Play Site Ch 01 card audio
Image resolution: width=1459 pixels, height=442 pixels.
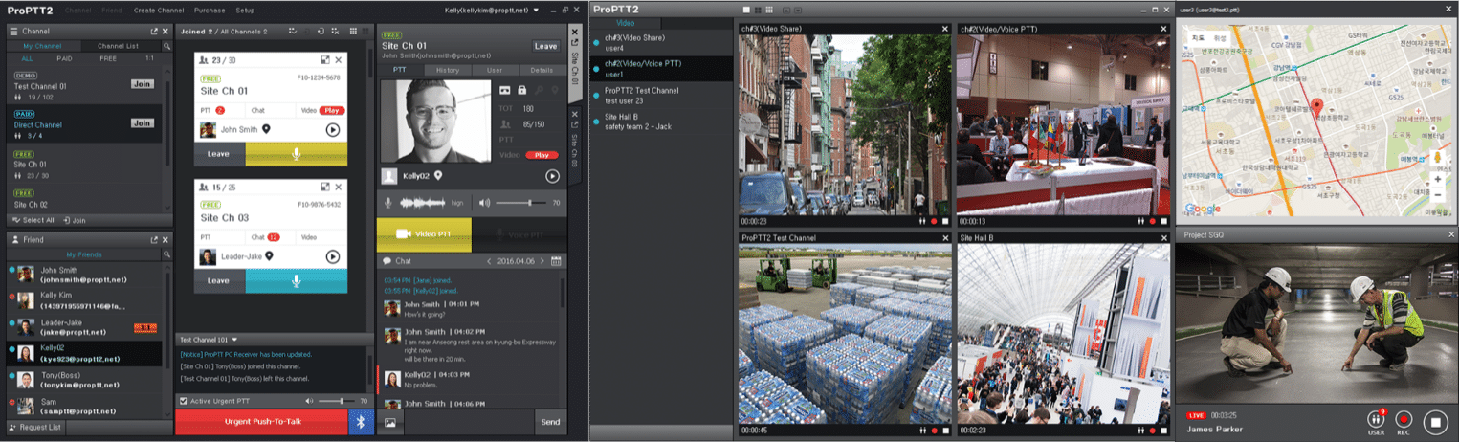click(x=333, y=129)
